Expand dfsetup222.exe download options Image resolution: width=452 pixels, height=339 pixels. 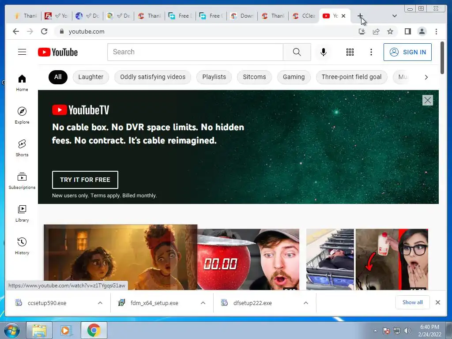pos(306,303)
